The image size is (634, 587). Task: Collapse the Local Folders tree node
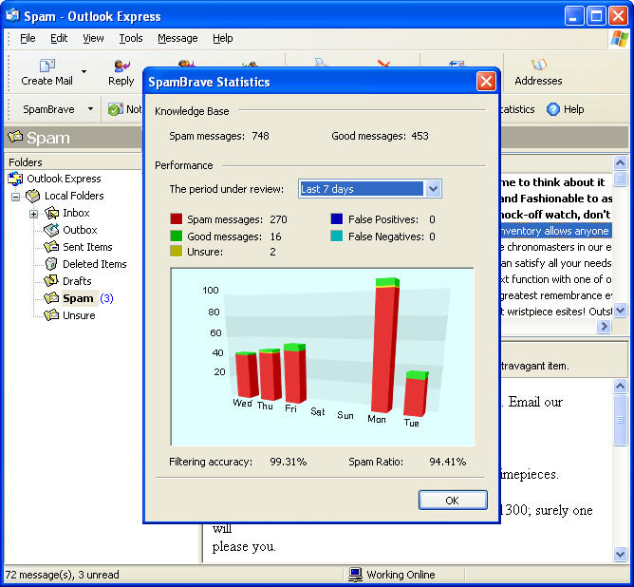pos(16,197)
